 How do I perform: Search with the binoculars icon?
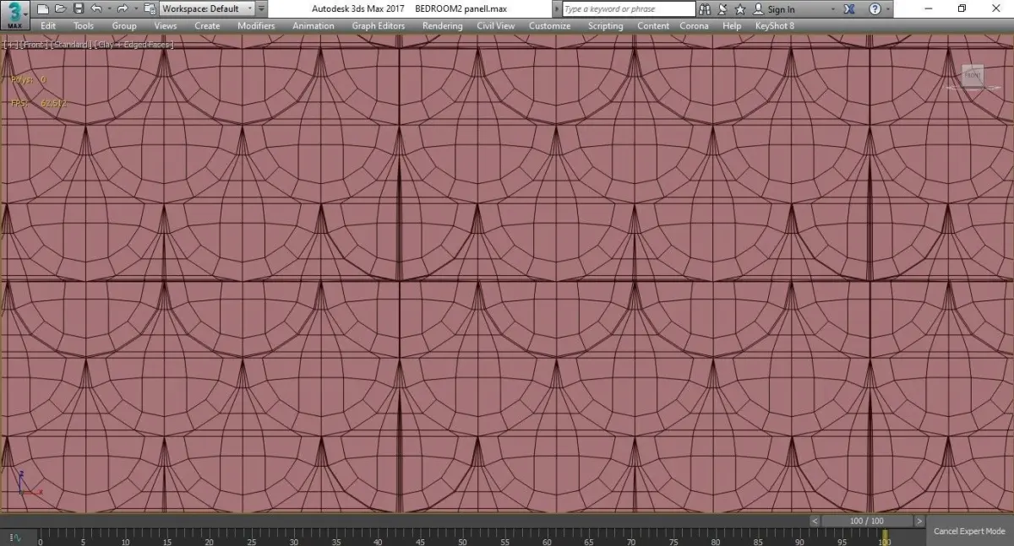point(706,9)
